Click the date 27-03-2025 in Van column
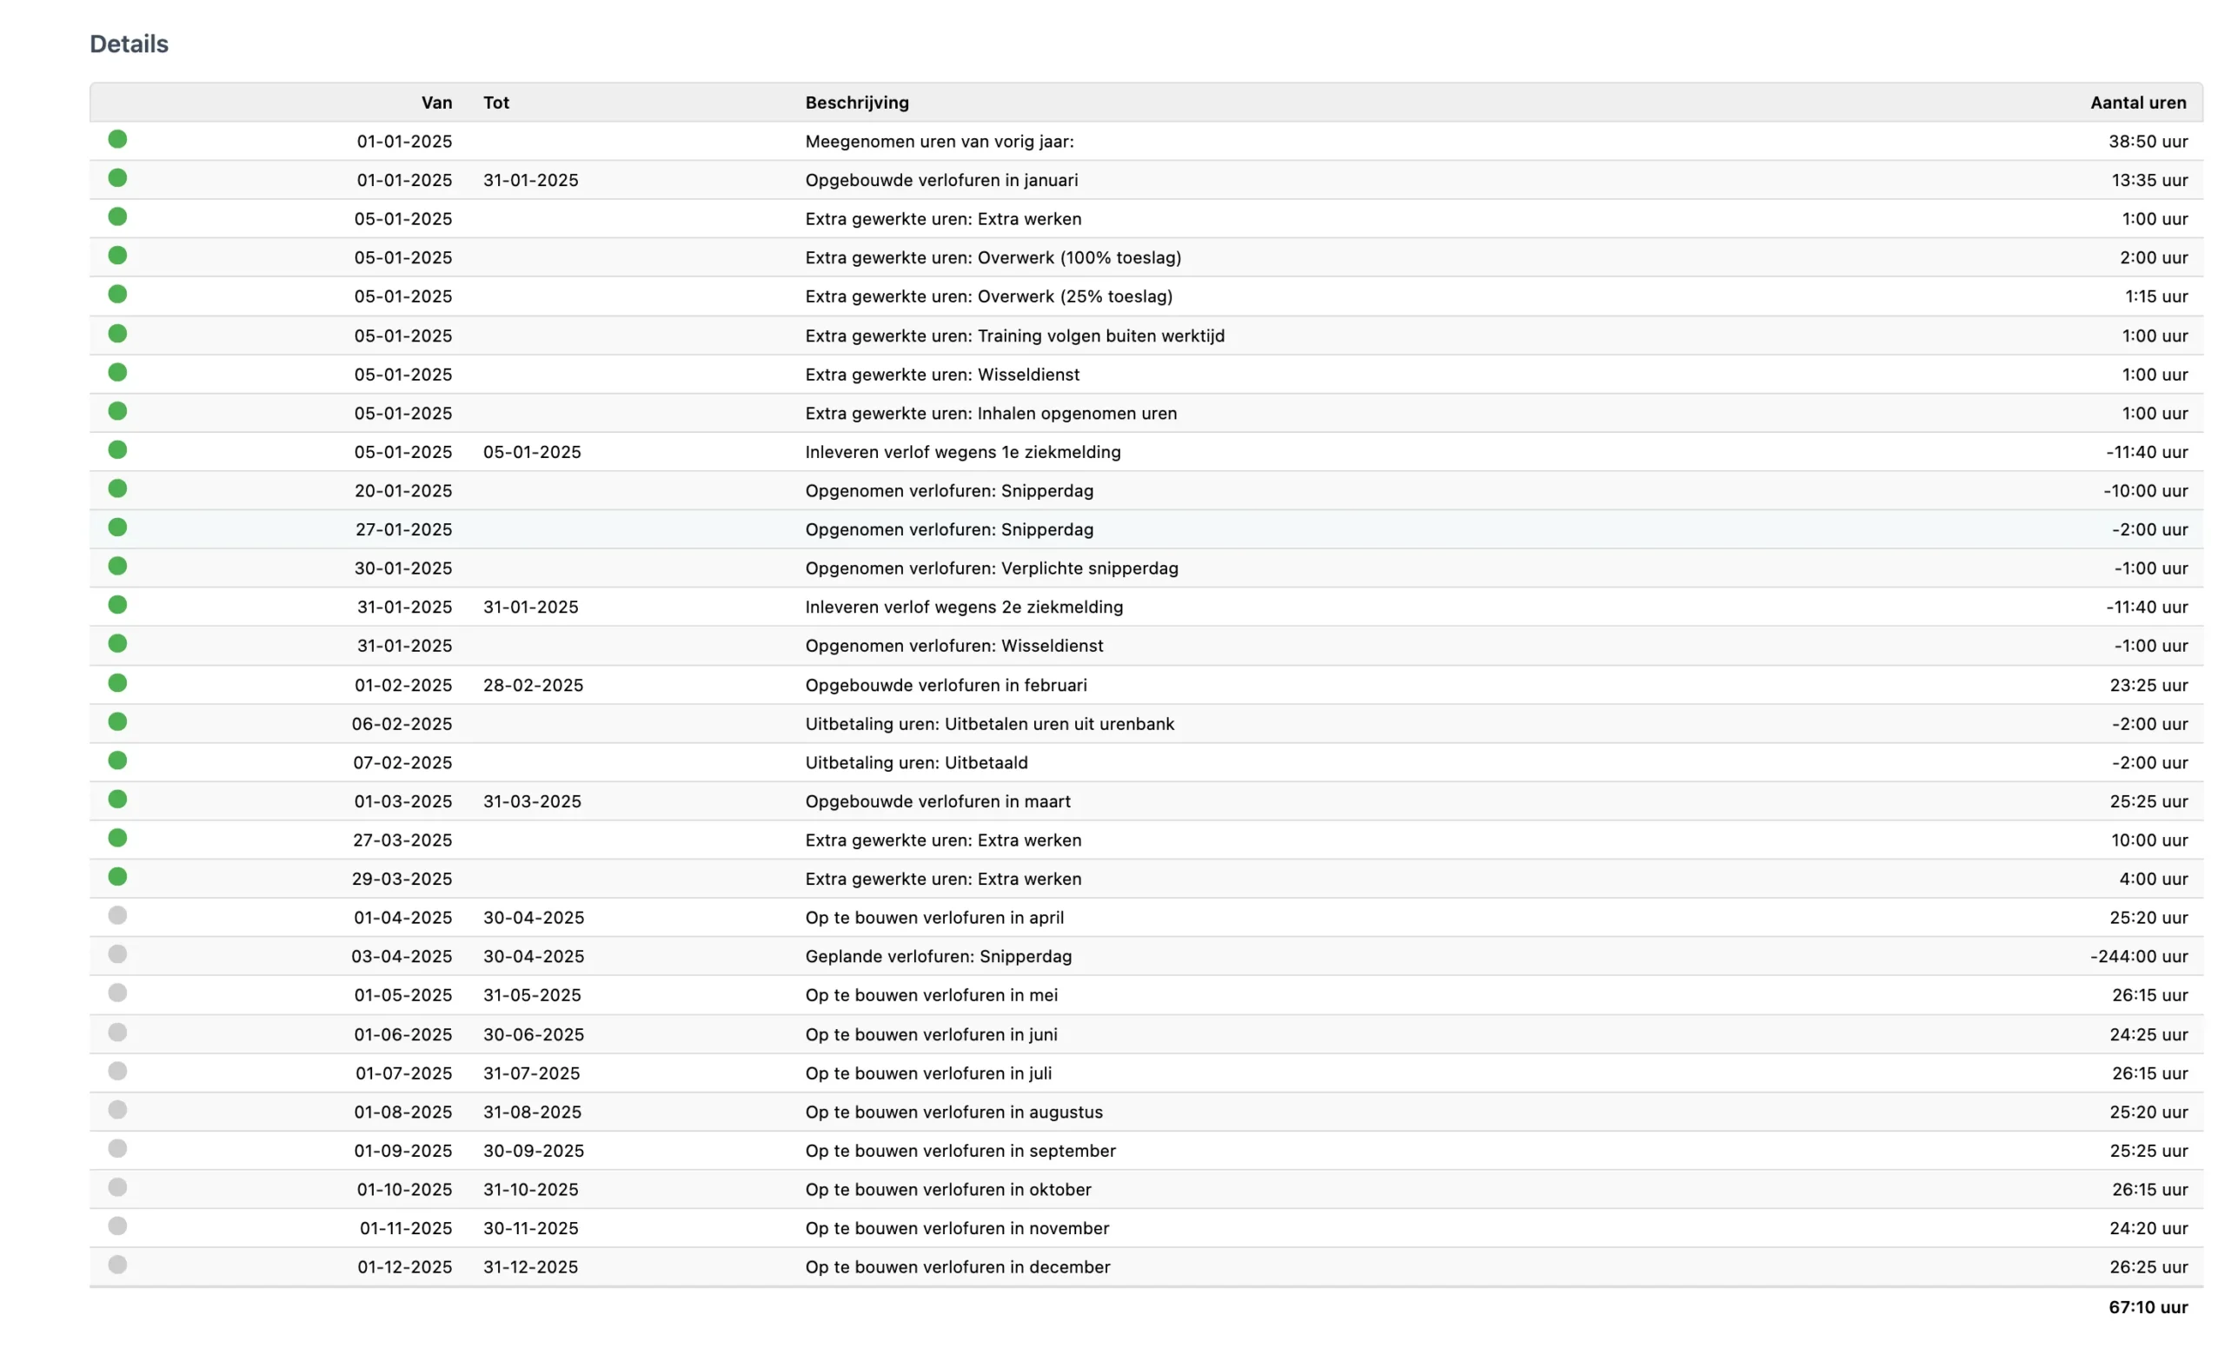This screenshot has width=2225, height=1355. [402, 840]
